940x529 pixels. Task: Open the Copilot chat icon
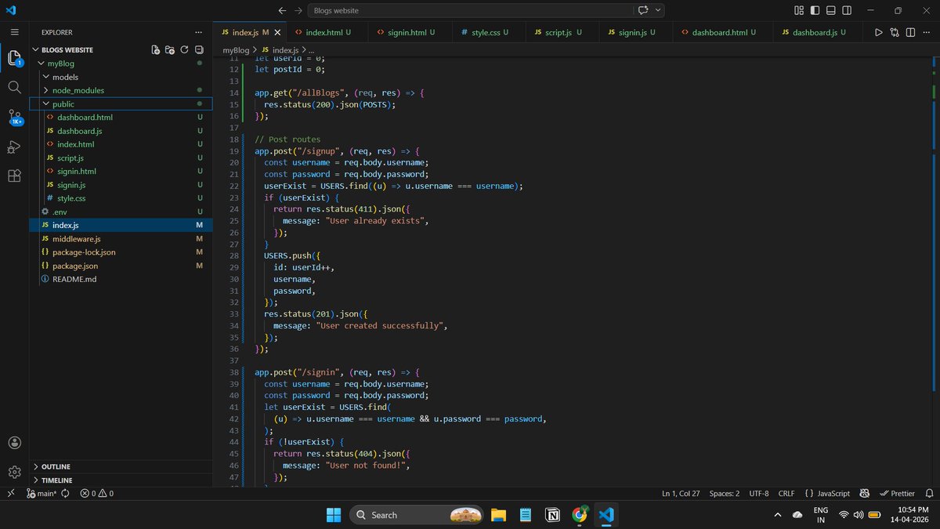[643, 10]
